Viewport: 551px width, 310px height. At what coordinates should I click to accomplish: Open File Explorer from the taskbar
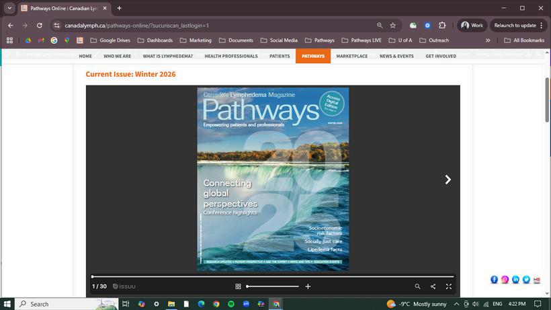[x=171, y=304]
